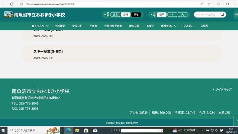Open the browser settings ellipsis menu
This screenshot has height=134, width=238.
point(235,4)
